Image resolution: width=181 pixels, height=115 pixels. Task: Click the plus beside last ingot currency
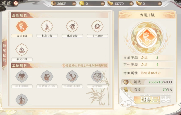point(160,4)
